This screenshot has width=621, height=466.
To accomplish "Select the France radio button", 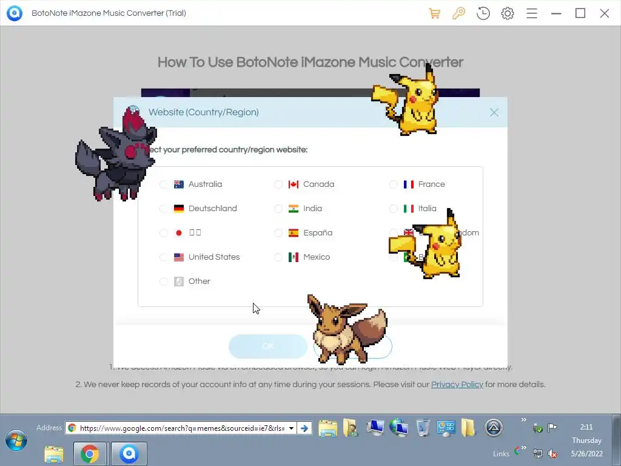I will [393, 184].
